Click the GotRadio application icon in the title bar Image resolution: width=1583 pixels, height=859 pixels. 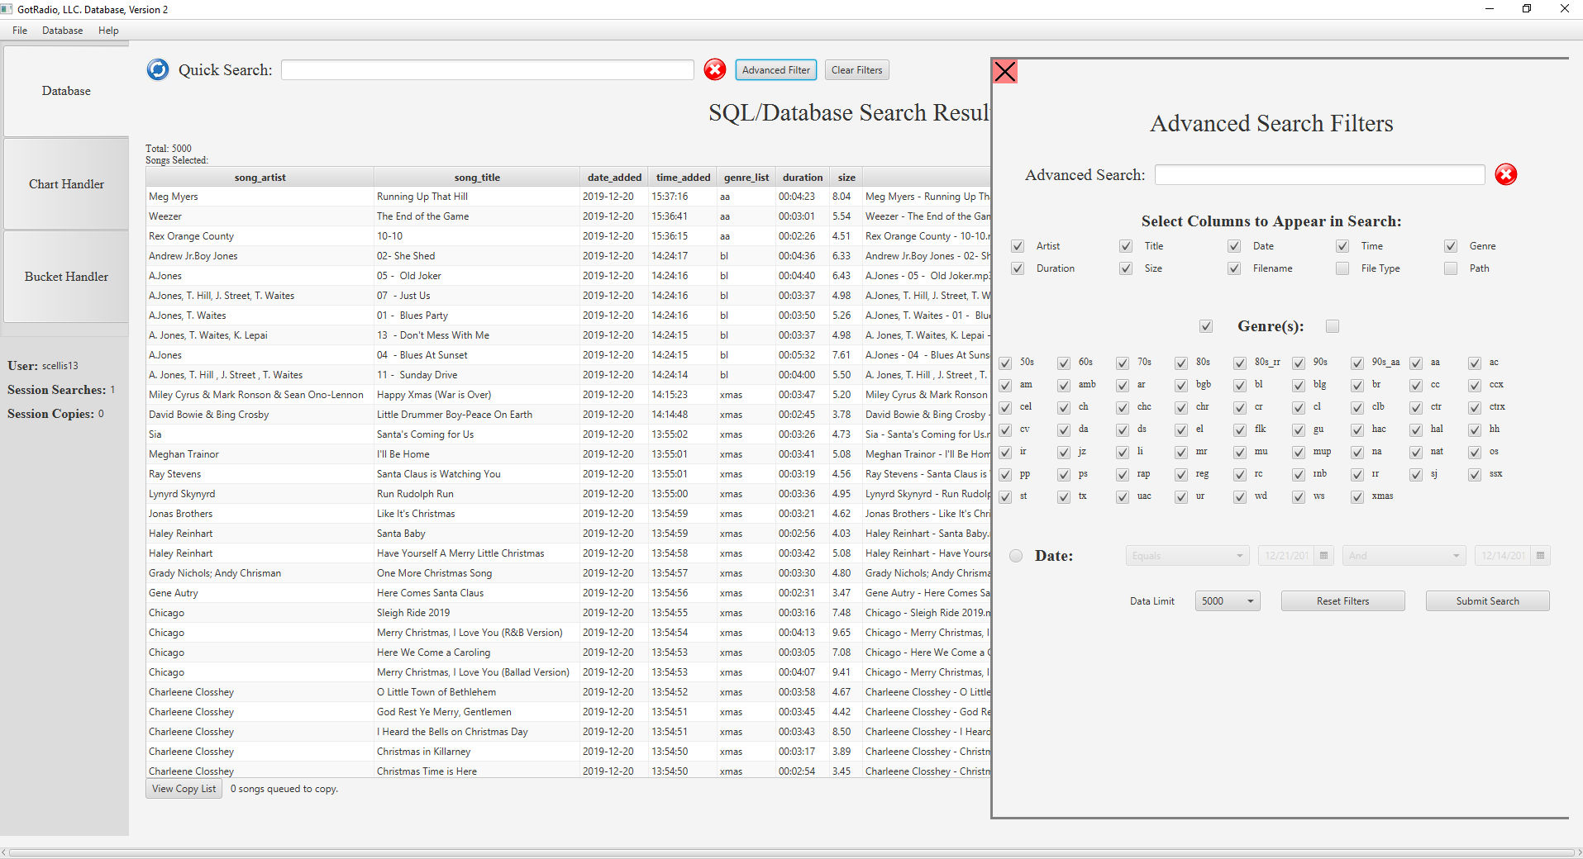click(7, 9)
